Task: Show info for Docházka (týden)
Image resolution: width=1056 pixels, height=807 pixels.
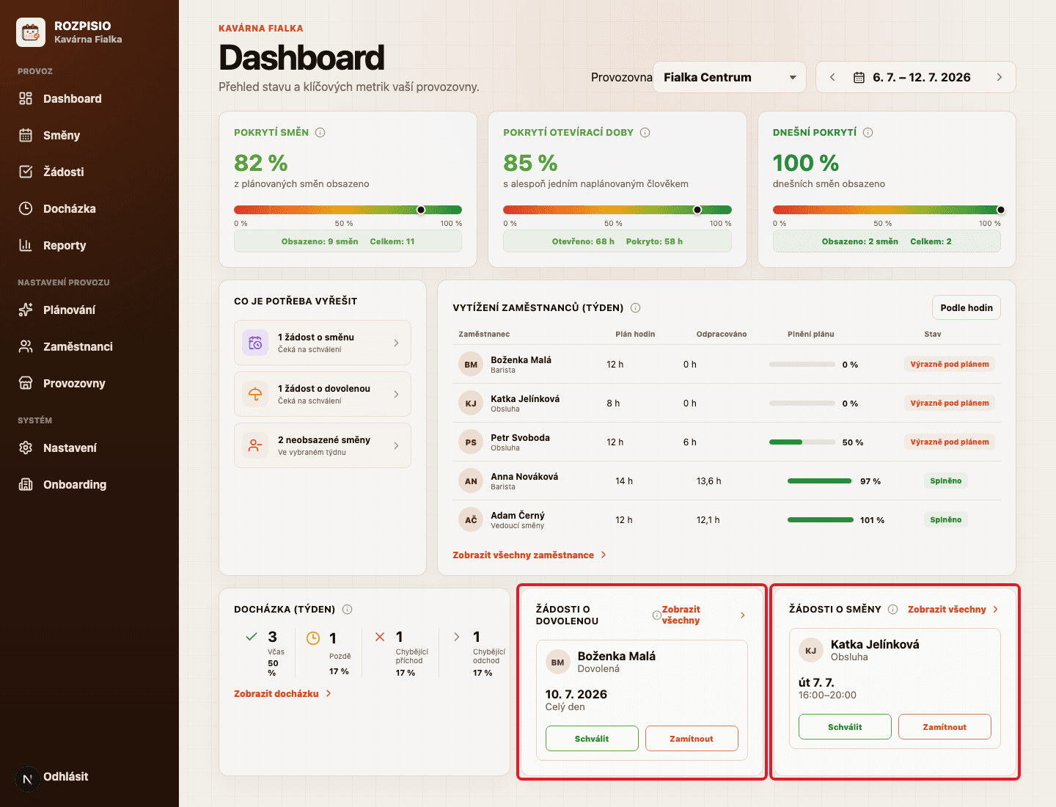Action: (x=348, y=610)
